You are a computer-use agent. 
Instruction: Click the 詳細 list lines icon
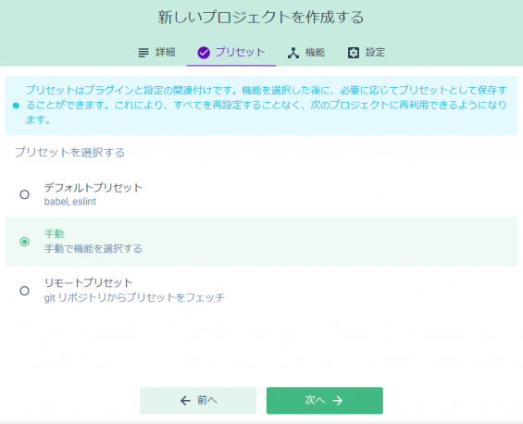click(143, 53)
